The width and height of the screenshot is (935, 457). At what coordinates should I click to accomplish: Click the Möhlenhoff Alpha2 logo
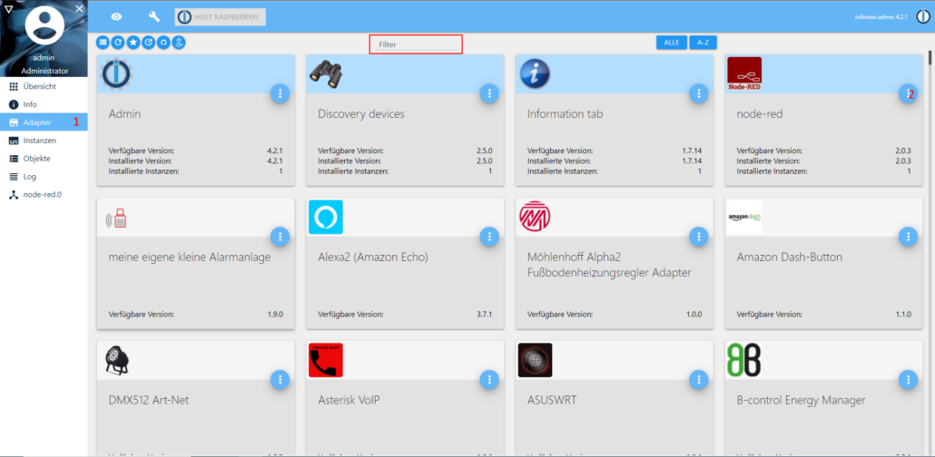(x=535, y=216)
